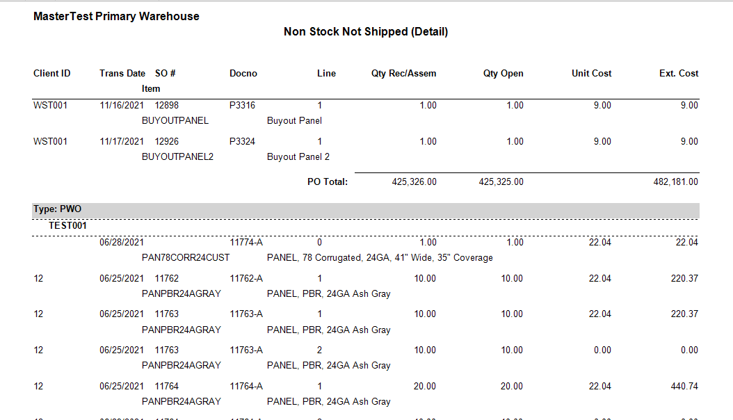Click the BUYOUTPANEL2 item code

click(177, 156)
